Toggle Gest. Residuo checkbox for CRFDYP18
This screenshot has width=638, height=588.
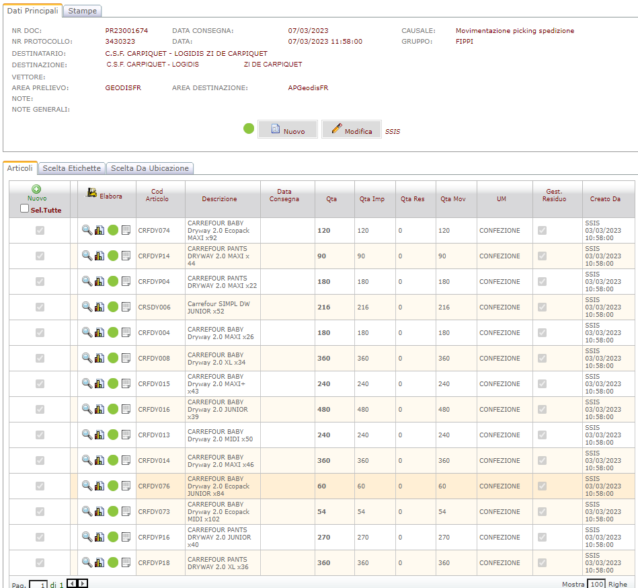[542, 562]
